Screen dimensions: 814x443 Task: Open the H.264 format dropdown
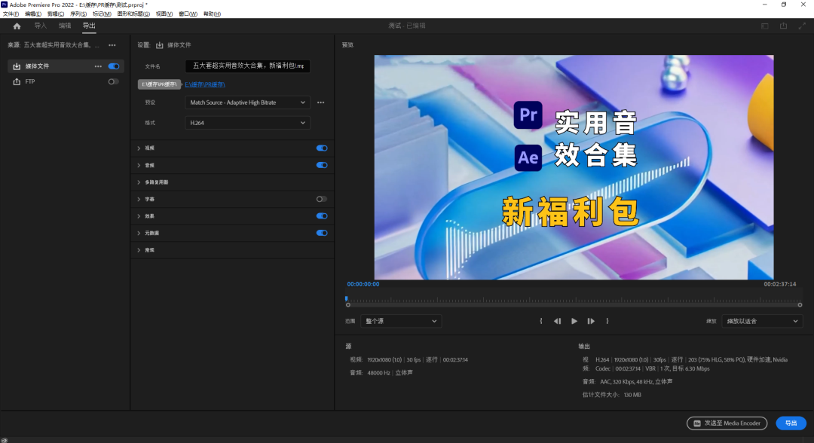click(247, 122)
